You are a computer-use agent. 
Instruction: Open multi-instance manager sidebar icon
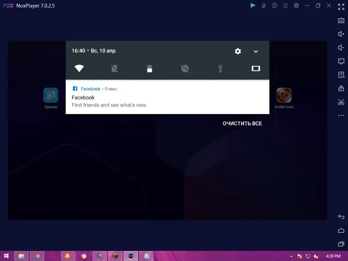[x=341, y=88]
